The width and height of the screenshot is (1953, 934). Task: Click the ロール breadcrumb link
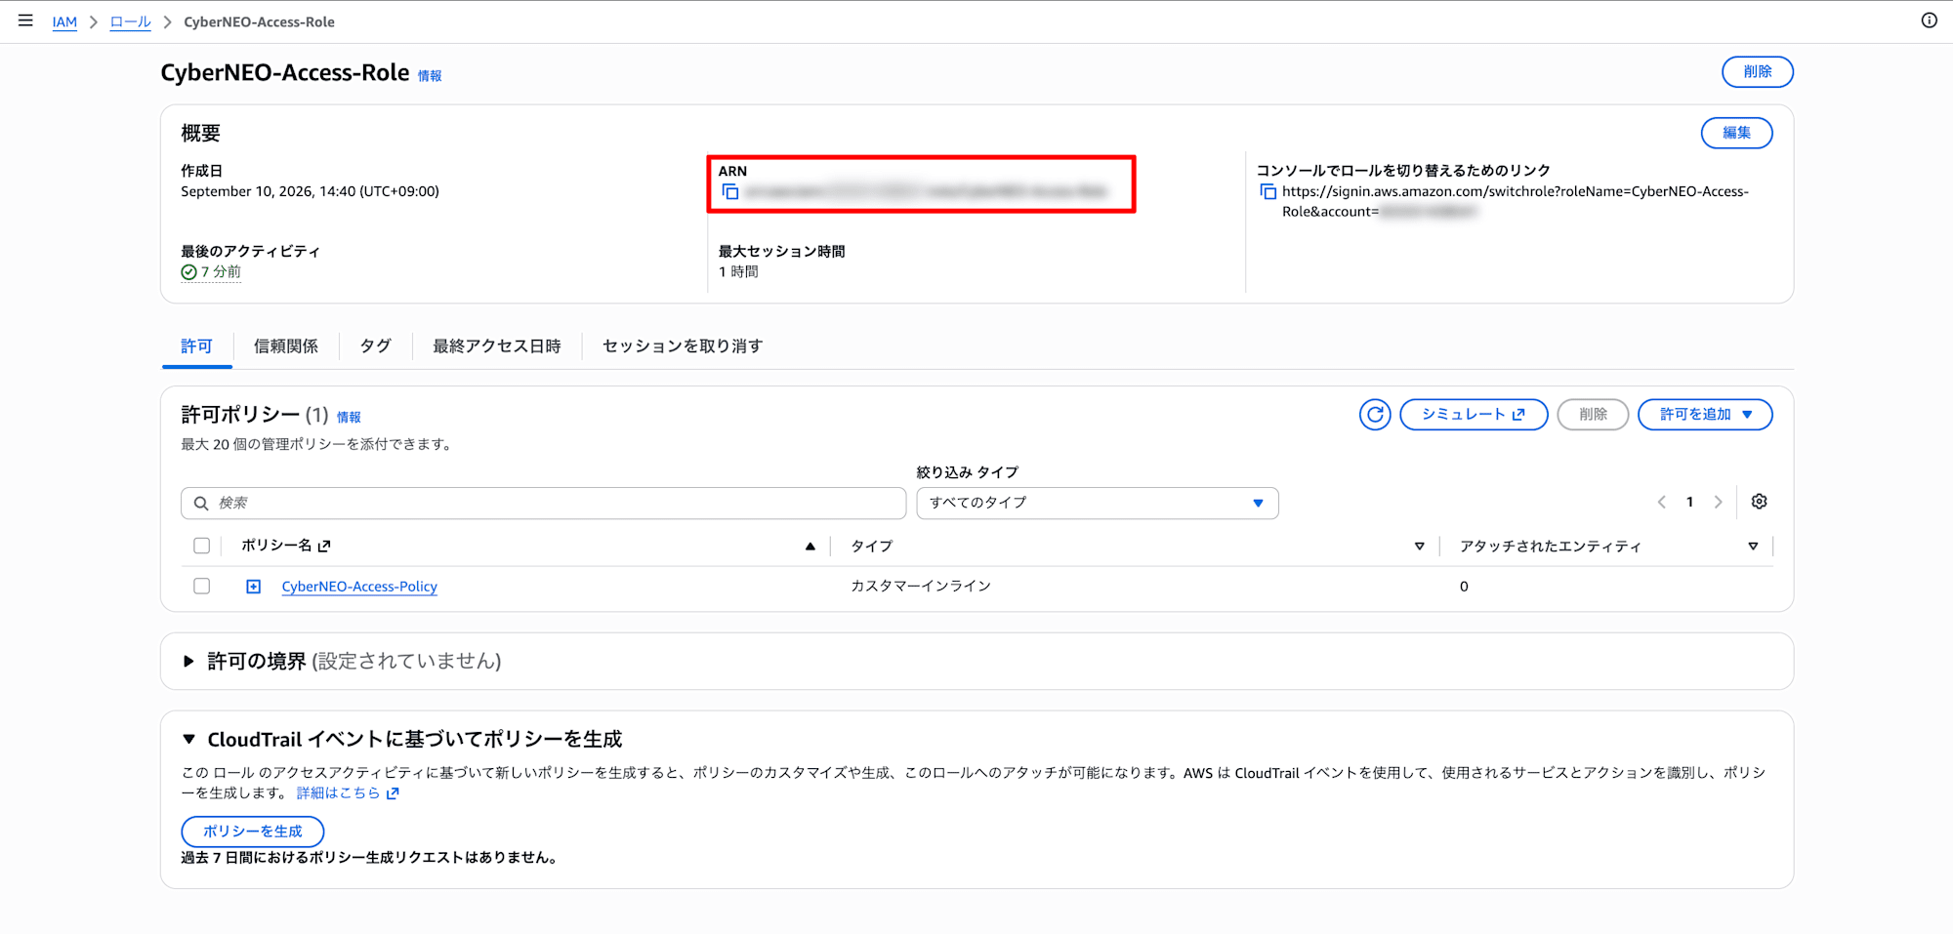(x=130, y=21)
